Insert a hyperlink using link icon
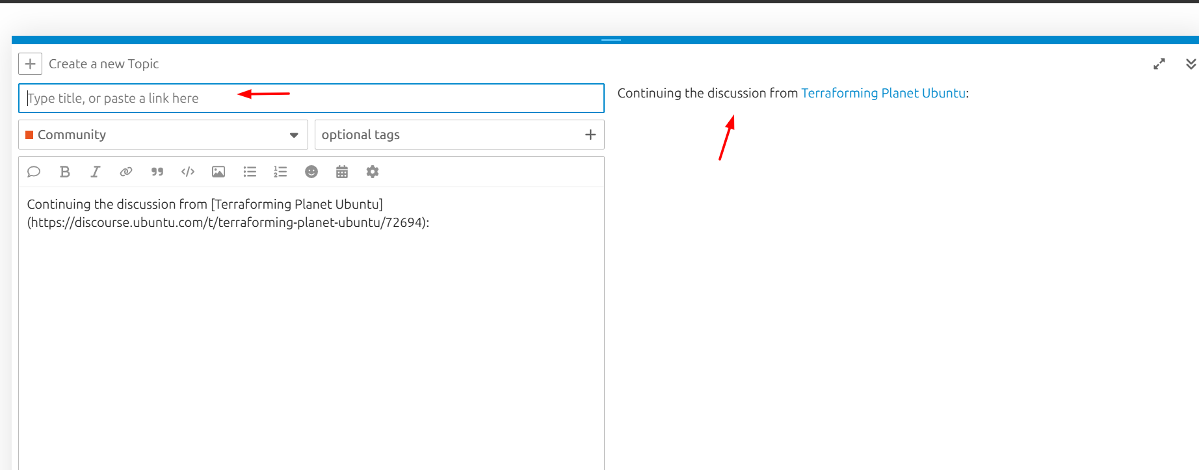The width and height of the screenshot is (1199, 470). click(126, 172)
